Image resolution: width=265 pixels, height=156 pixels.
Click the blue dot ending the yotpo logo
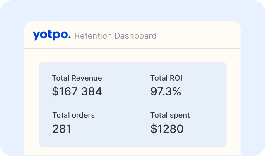69,38
